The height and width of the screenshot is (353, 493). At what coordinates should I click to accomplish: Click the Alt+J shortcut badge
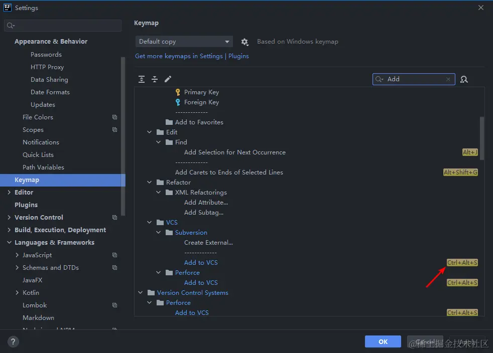(470, 152)
